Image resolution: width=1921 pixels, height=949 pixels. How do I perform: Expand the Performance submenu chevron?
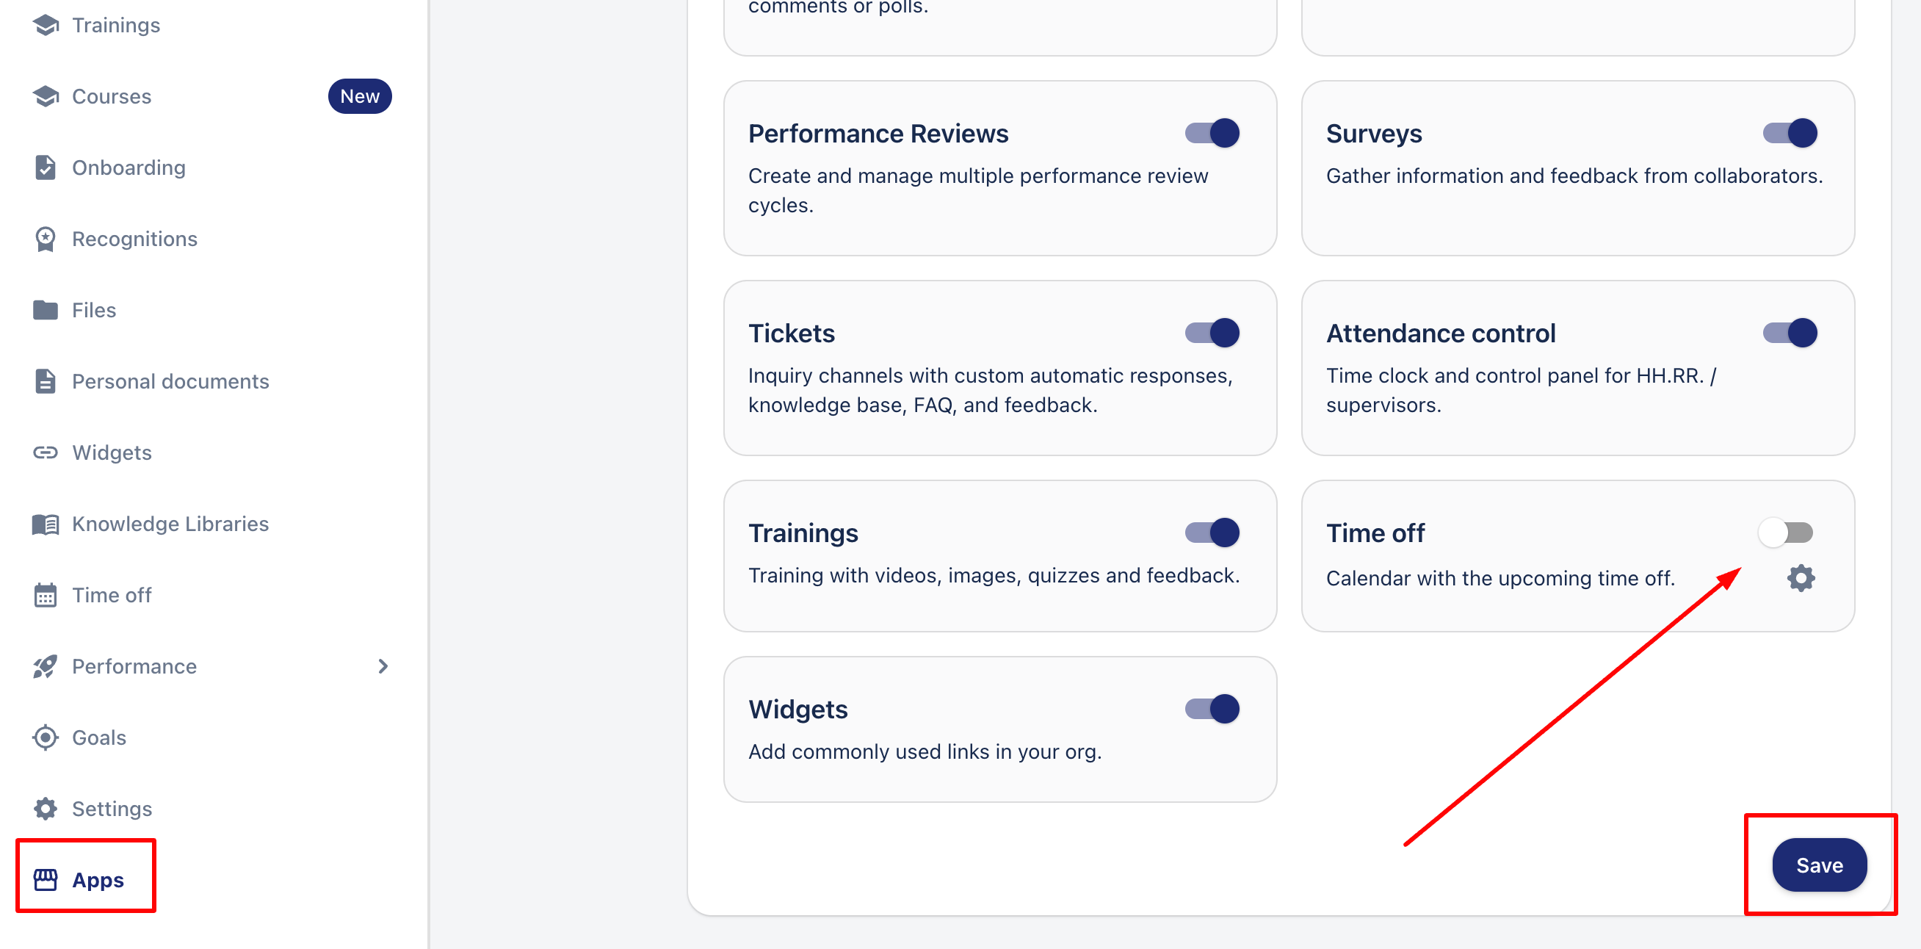coord(383,666)
